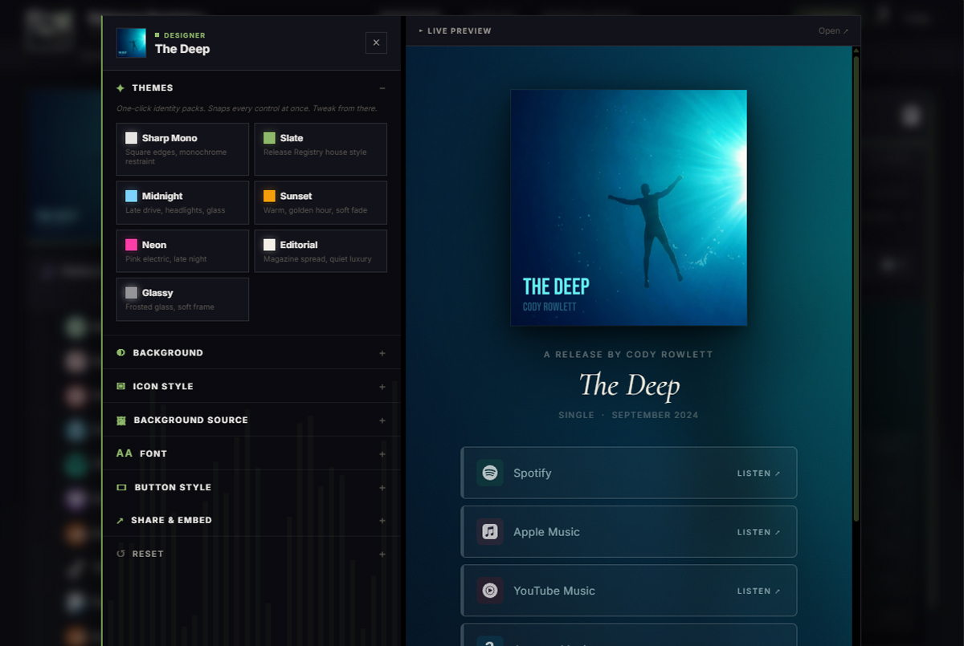Collapse the Themes section
The image size is (964, 646).
382,88
